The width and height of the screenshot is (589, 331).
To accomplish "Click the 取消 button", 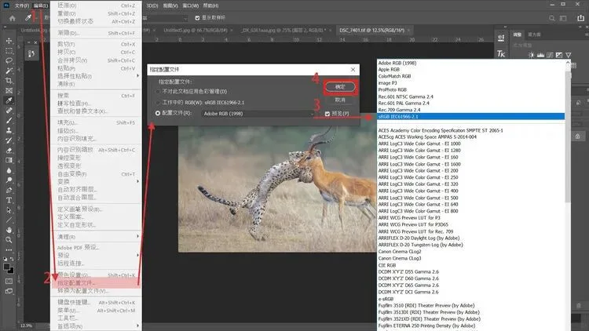I will pyautogui.click(x=339, y=100).
